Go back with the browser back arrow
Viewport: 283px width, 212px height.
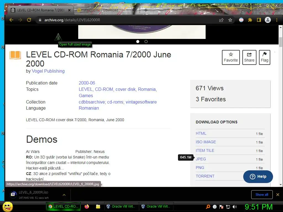[x=11, y=20]
